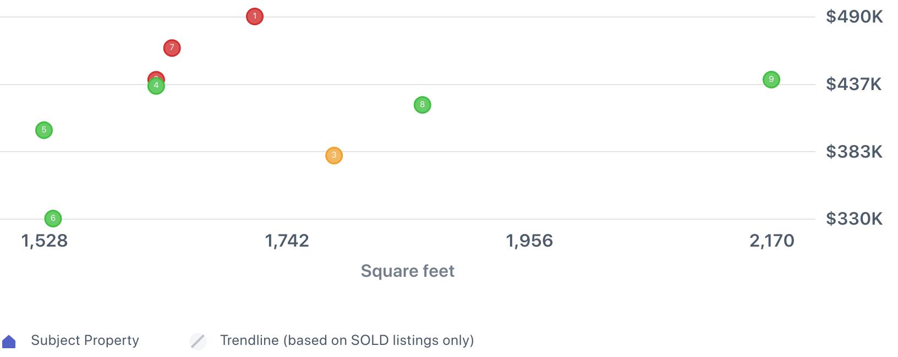Screen dimensions: 898x357
Task: Click the Trendline SOLD listings legend text
Action: coord(347,341)
